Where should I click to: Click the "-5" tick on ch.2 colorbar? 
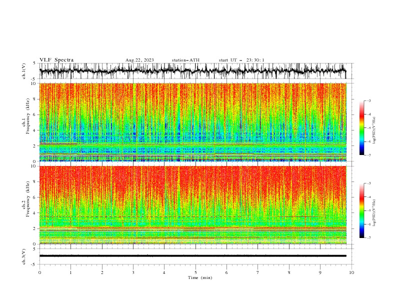pos(368,210)
